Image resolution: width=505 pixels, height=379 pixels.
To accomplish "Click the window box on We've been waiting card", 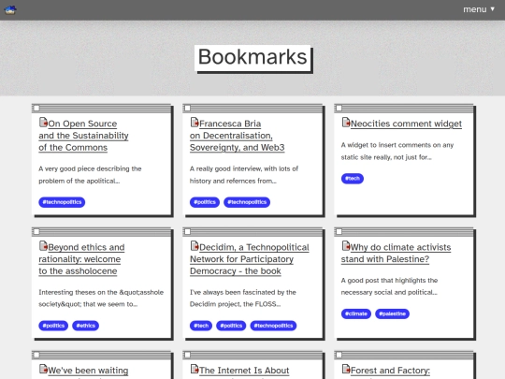I will [x=36, y=355].
